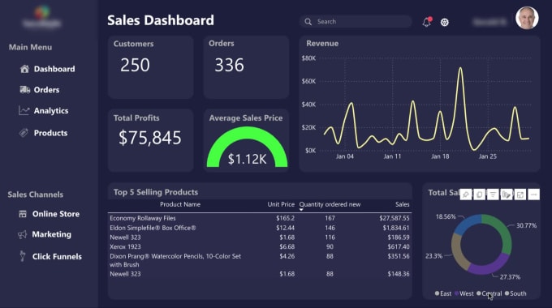Screen dimensions: 552x308
Task: Sort table by Unit Price header
Action: pos(281,204)
